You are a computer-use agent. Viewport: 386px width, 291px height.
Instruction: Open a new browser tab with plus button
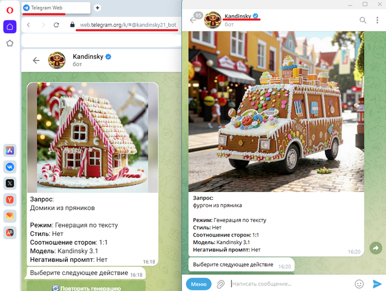(98, 8)
